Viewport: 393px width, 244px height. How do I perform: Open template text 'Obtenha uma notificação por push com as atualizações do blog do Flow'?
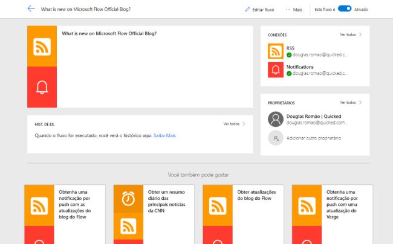pos(75,205)
